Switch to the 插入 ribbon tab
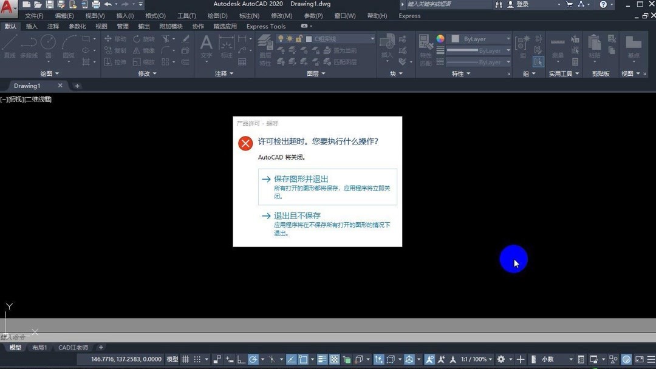 tap(31, 26)
